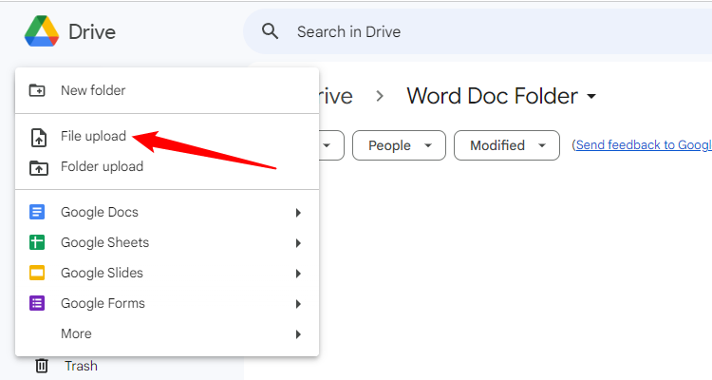
Task: Expand the Google Docs submenu arrow
Action: (298, 212)
